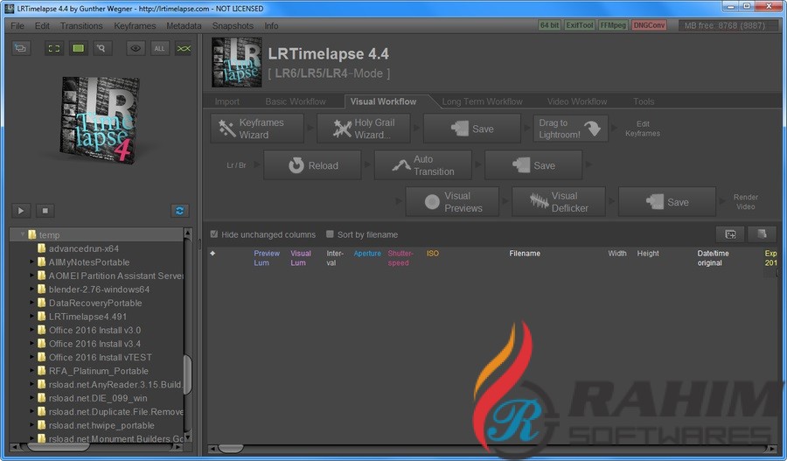Screen dimensions: 787x461
Task: Expand the Office 2016 Install v3.0 folder
Action: (x=31, y=330)
